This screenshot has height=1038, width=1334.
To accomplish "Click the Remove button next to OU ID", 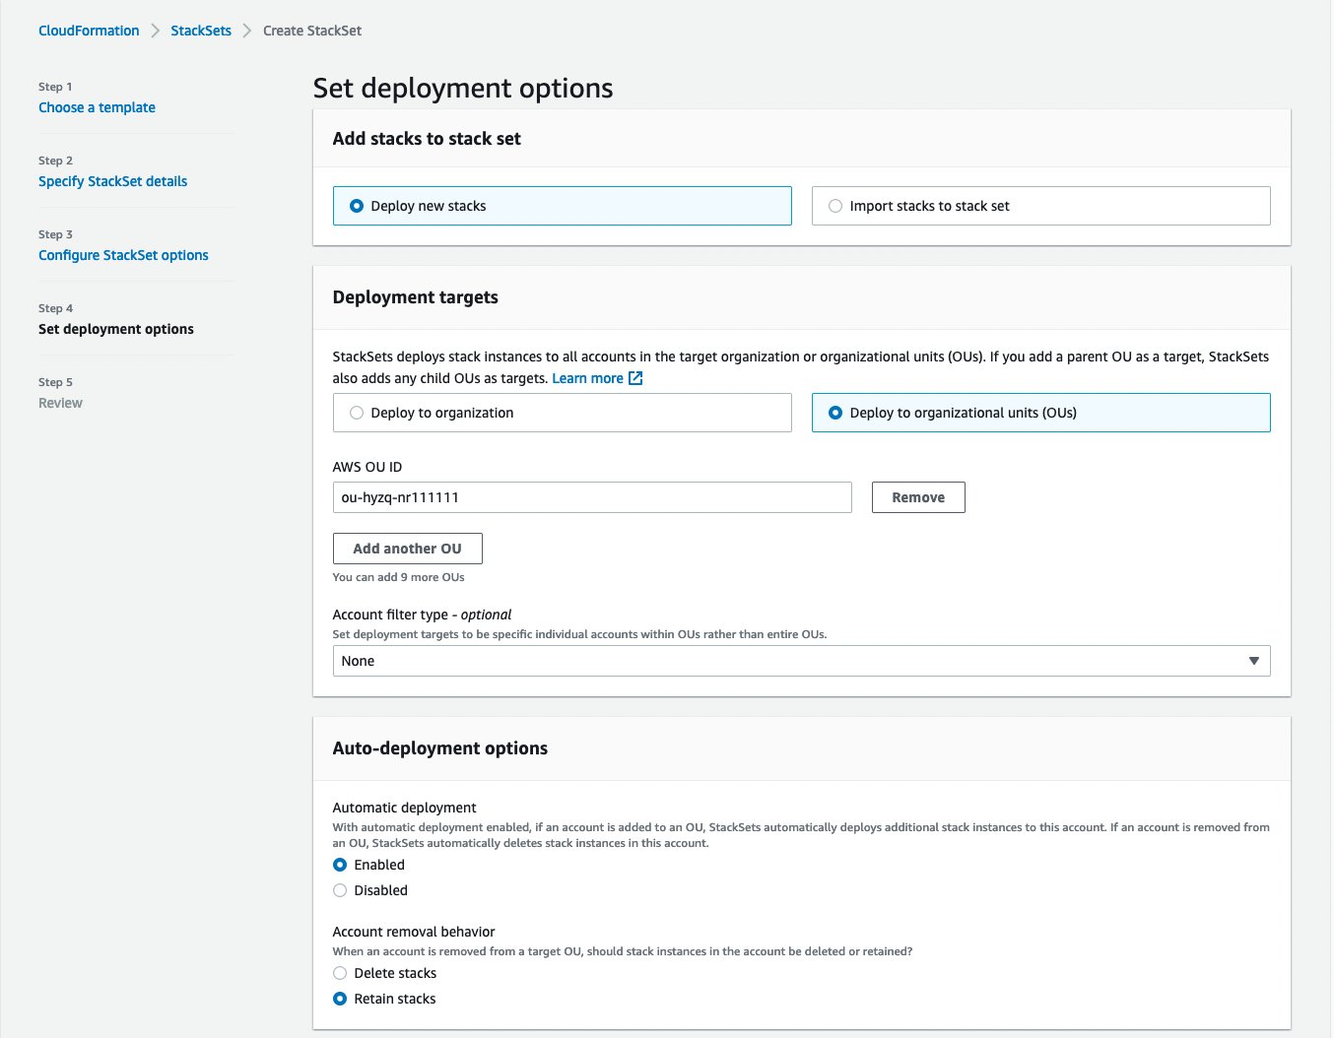I will 917,497.
